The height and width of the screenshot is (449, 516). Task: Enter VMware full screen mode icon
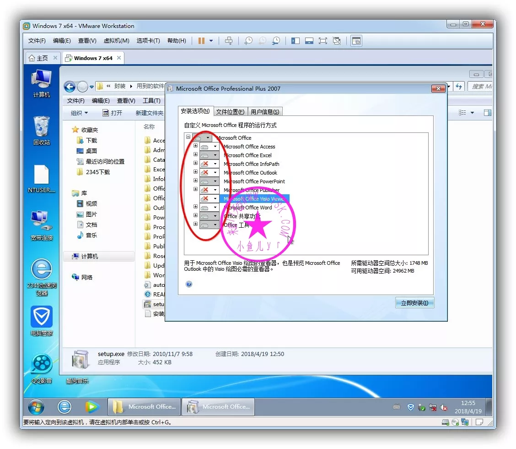(x=323, y=41)
